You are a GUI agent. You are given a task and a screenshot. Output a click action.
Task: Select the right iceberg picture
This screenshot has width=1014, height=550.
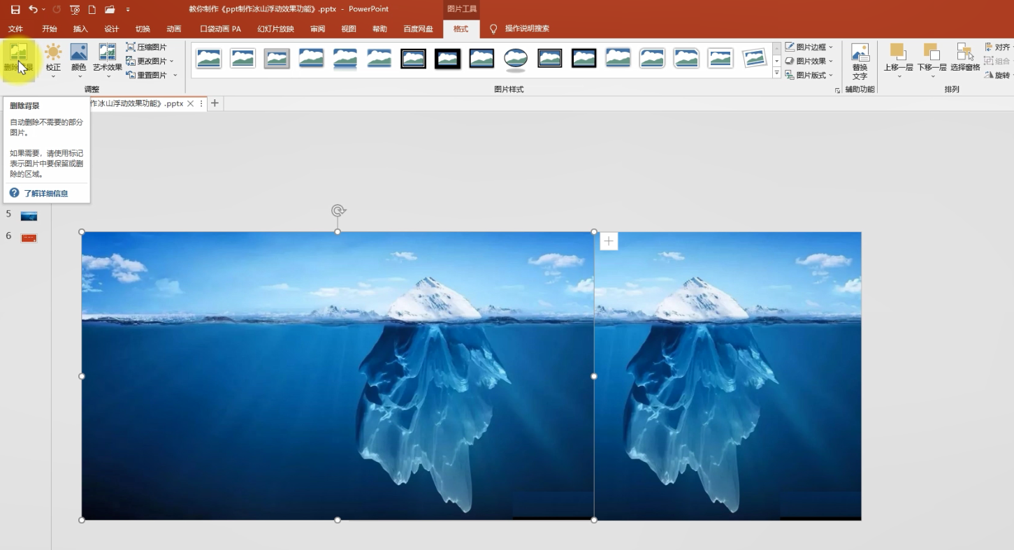click(727, 376)
